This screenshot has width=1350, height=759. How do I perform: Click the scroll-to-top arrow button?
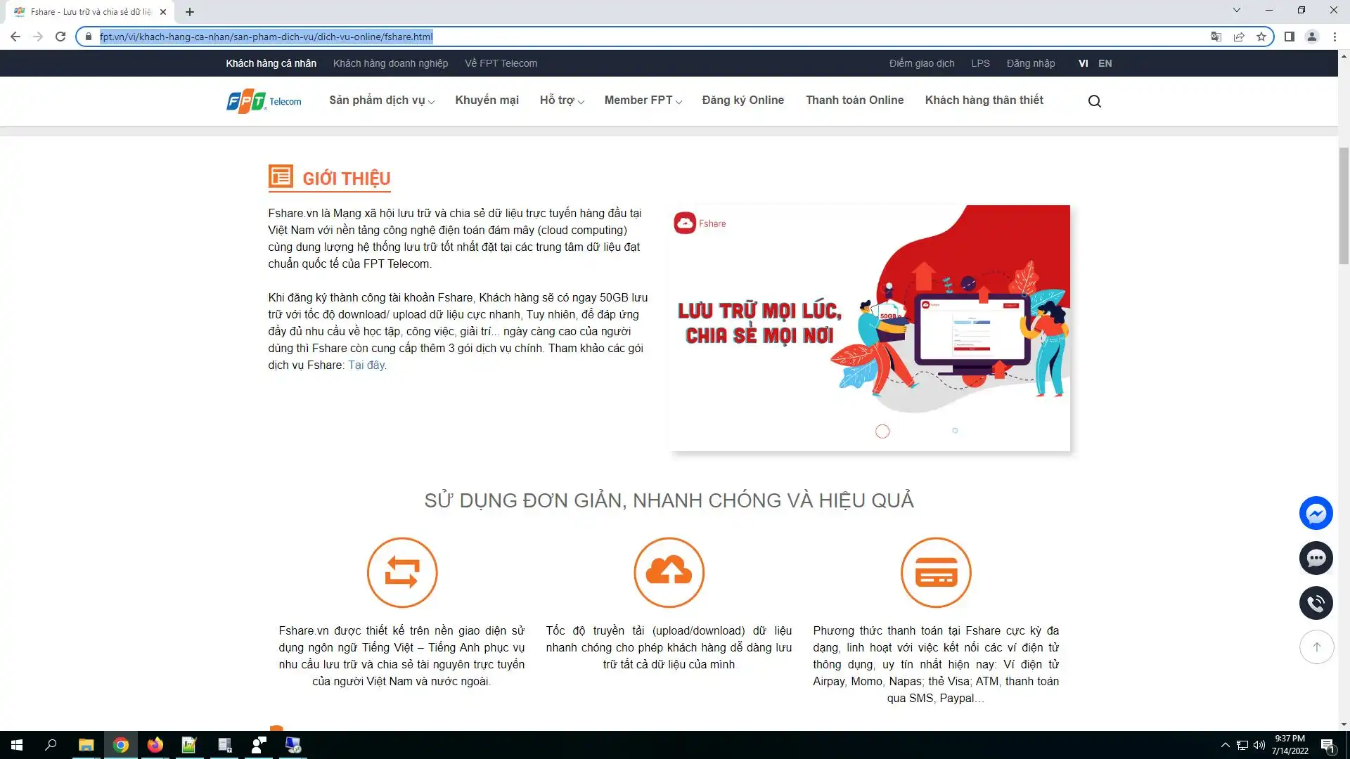click(1316, 647)
